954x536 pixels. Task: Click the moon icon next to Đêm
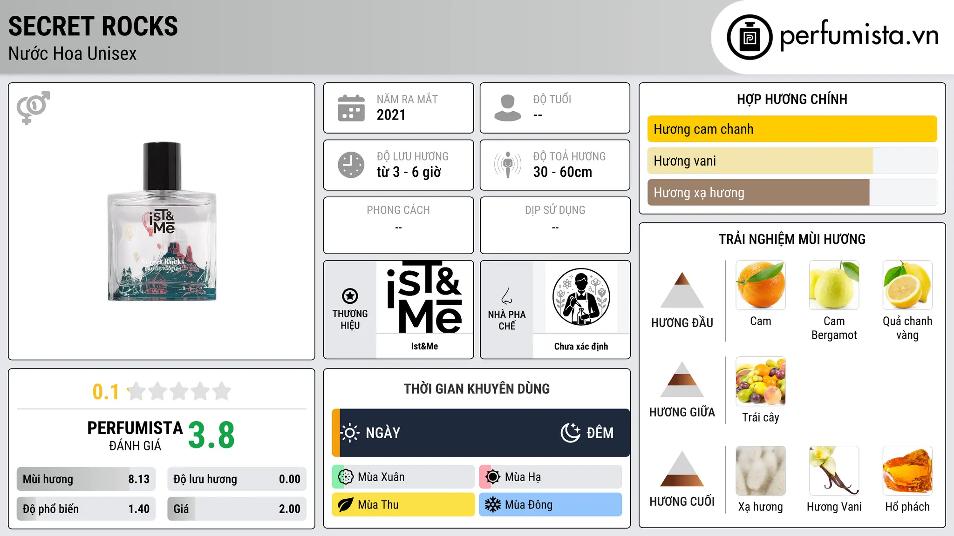570,433
